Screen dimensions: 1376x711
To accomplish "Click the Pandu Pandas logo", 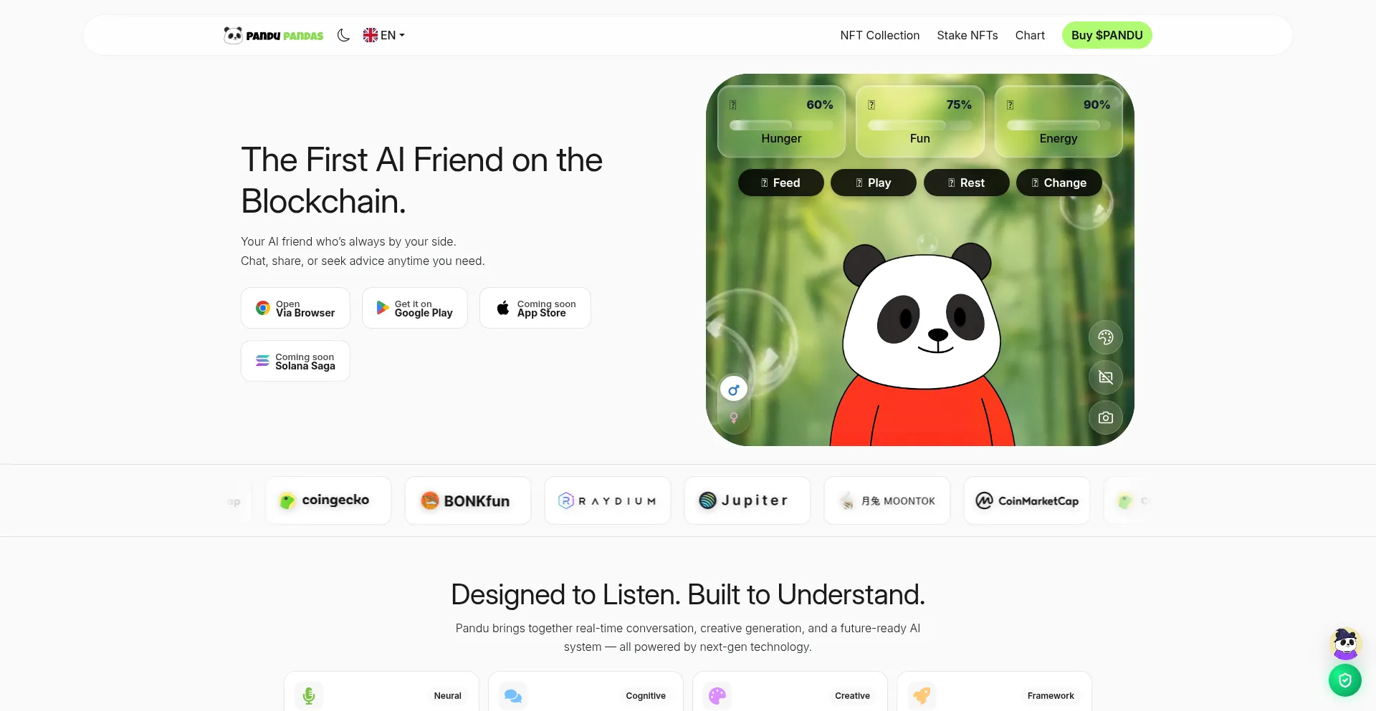I will [x=273, y=35].
